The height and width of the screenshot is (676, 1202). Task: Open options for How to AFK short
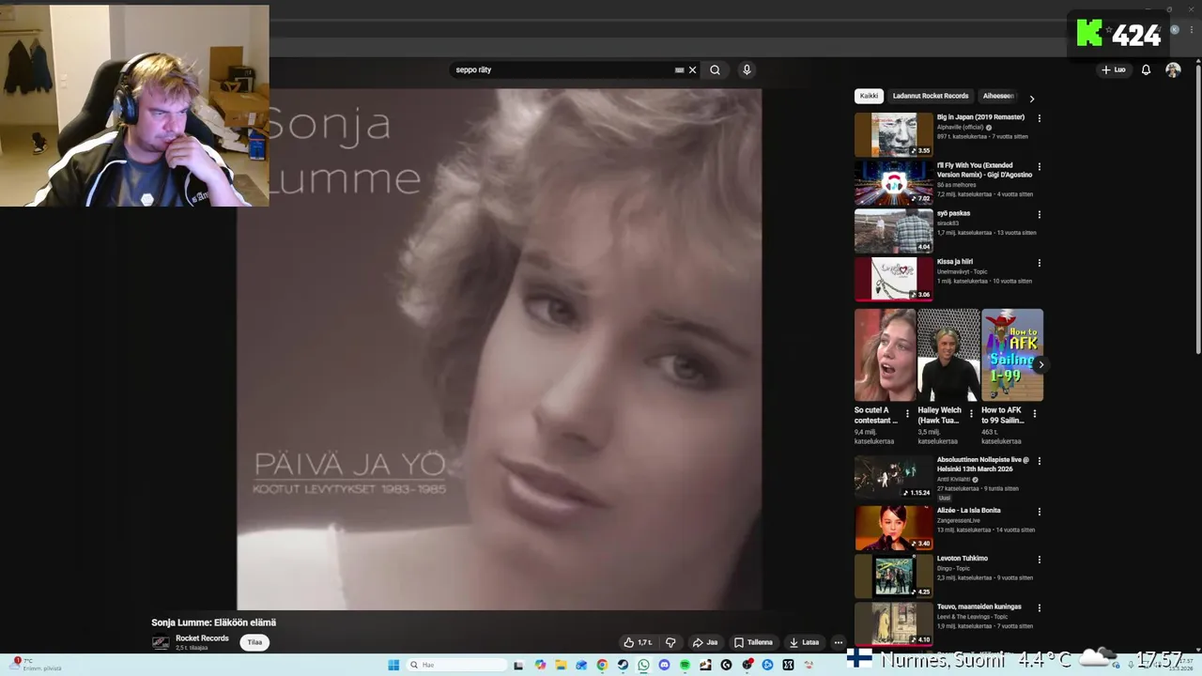(1035, 414)
